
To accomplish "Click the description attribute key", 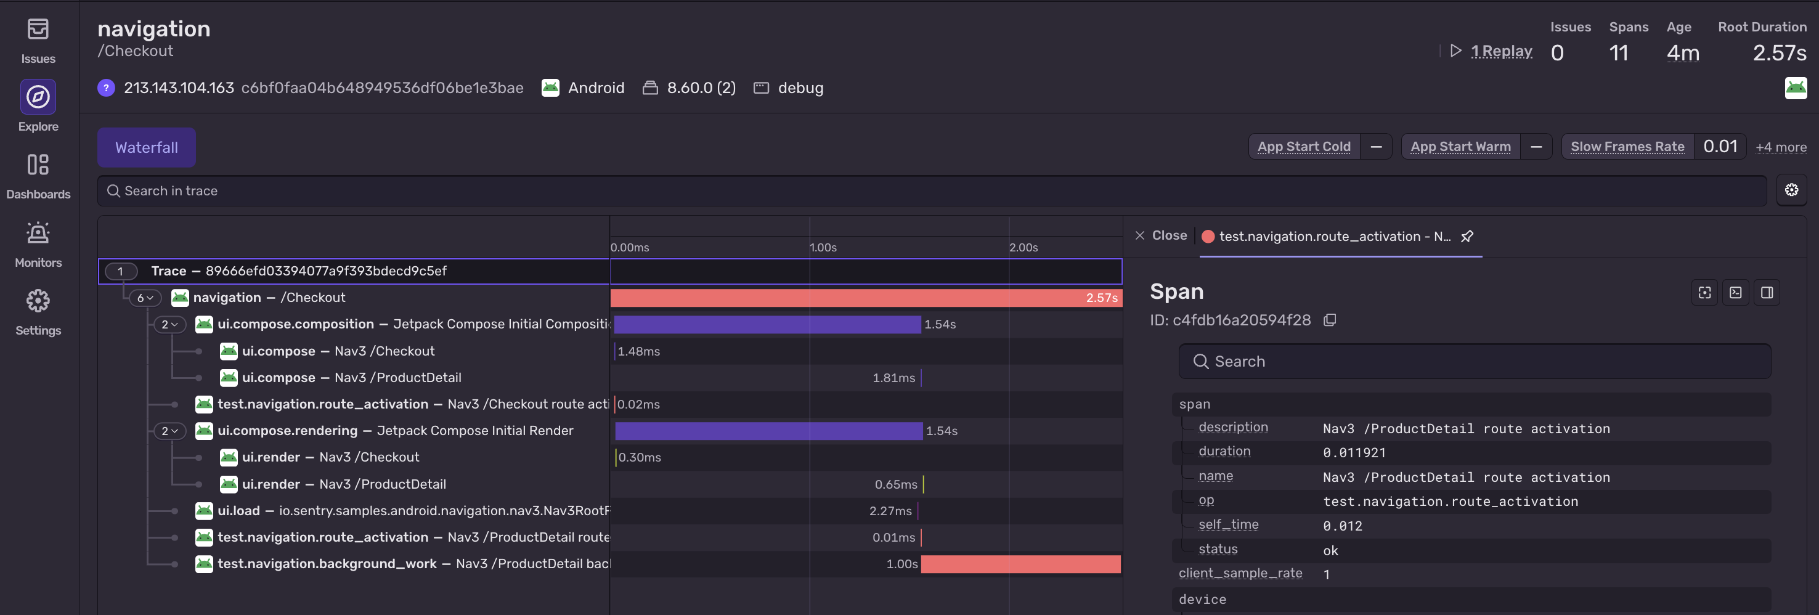I will pos(1233,427).
